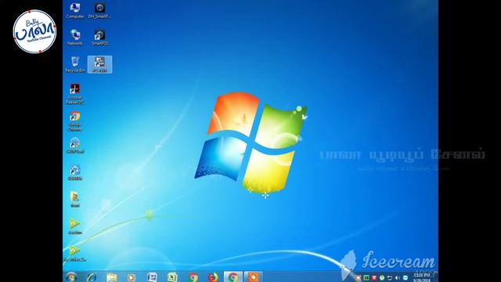The height and width of the screenshot is (282, 501).
Task: Click the red shield system tray icon
Action: (x=374, y=278)
